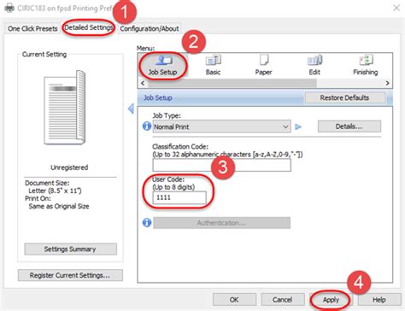Click the Apply button
This screenshot has height=311, width=405.
click(x=331, y=300)
